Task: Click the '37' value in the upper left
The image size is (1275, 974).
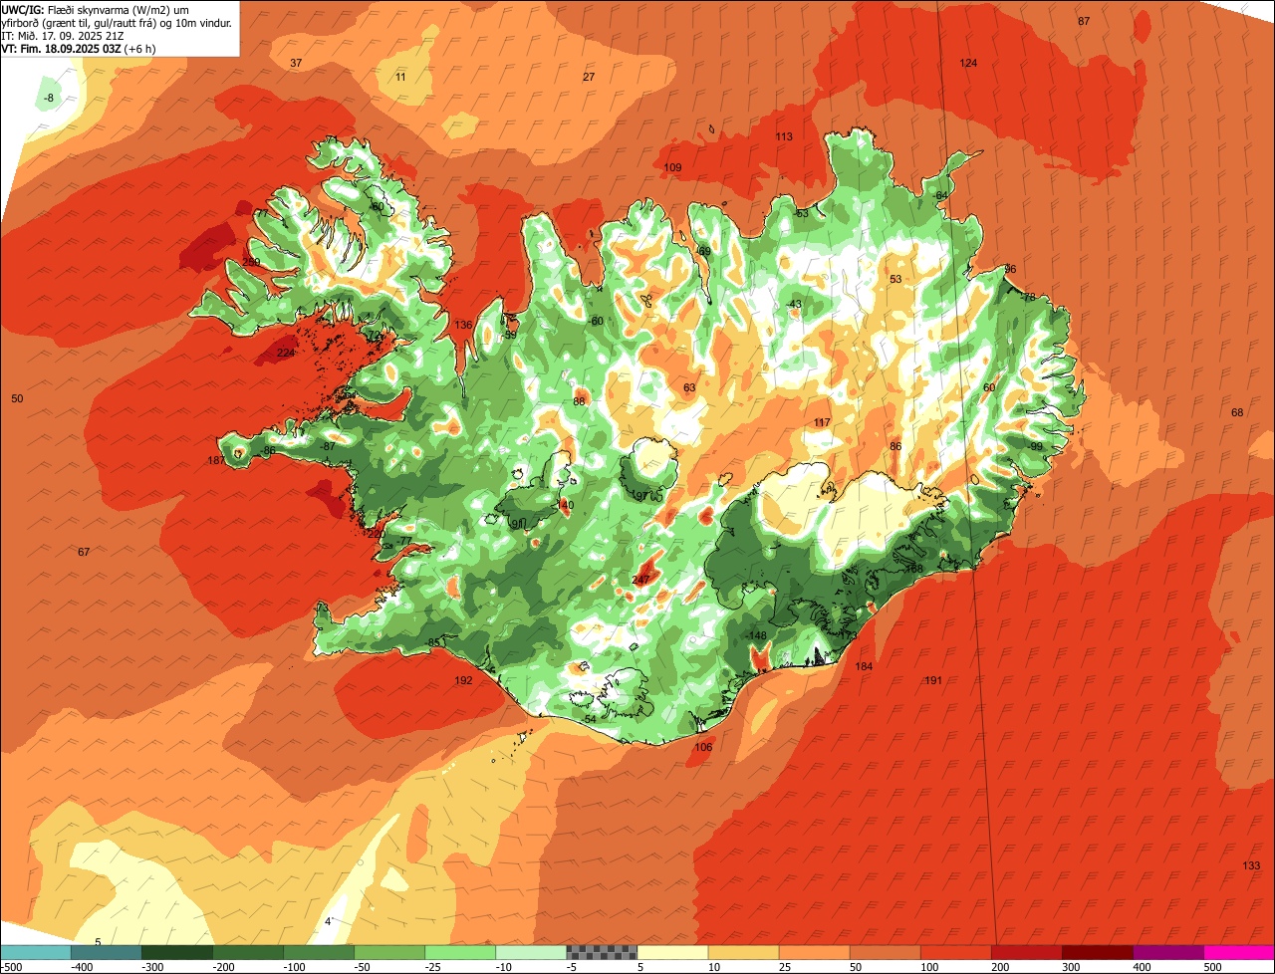Action: (x=296, y=63)
